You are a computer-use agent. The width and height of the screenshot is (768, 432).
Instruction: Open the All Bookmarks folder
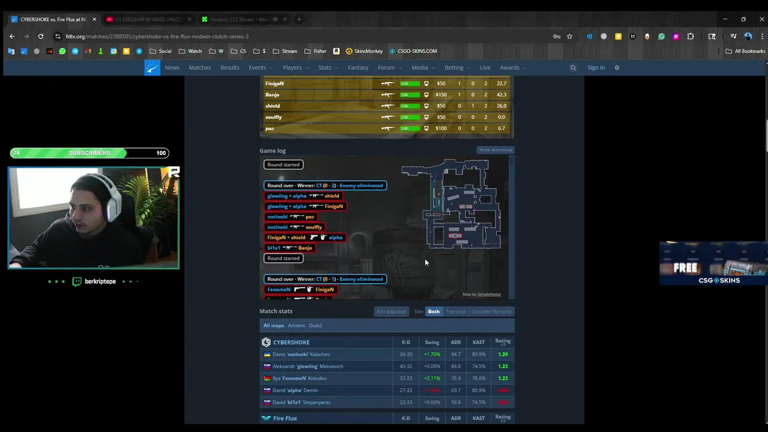click(745, 51)
